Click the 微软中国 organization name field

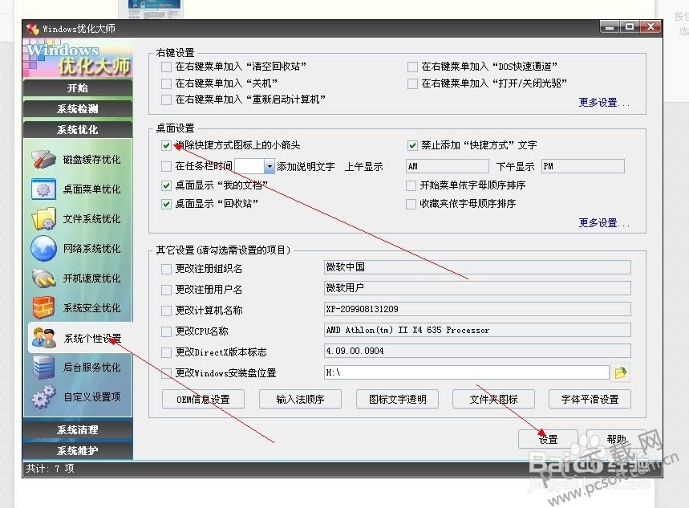click(477, 267)
